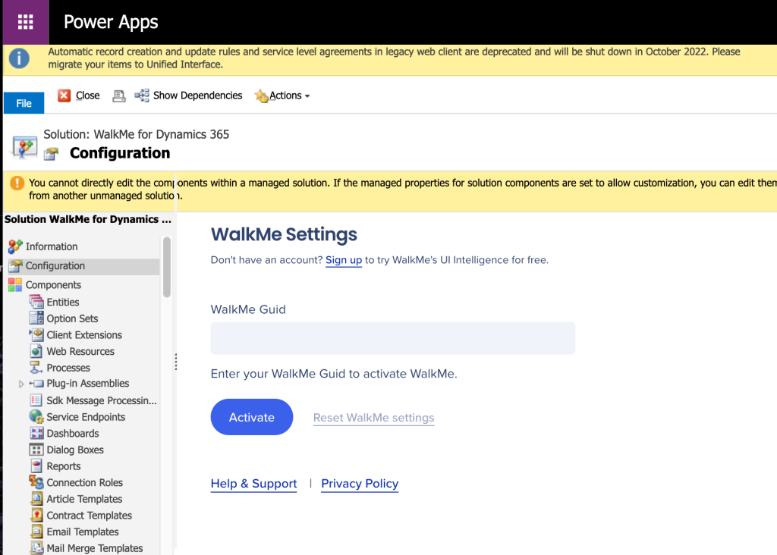Expand the Plug-in Assemblies tree node

pos(21,384)
